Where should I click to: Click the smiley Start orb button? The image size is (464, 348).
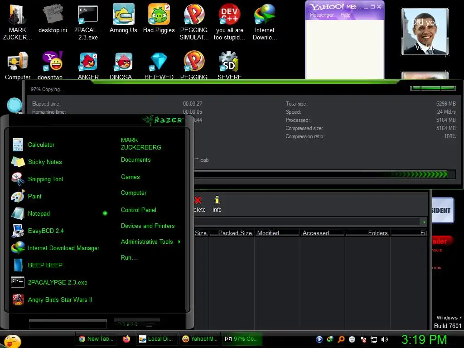(x=12, y=341)
